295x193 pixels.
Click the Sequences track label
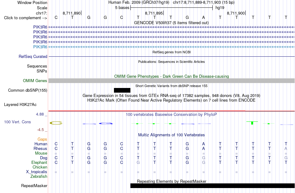pos(37,66)
